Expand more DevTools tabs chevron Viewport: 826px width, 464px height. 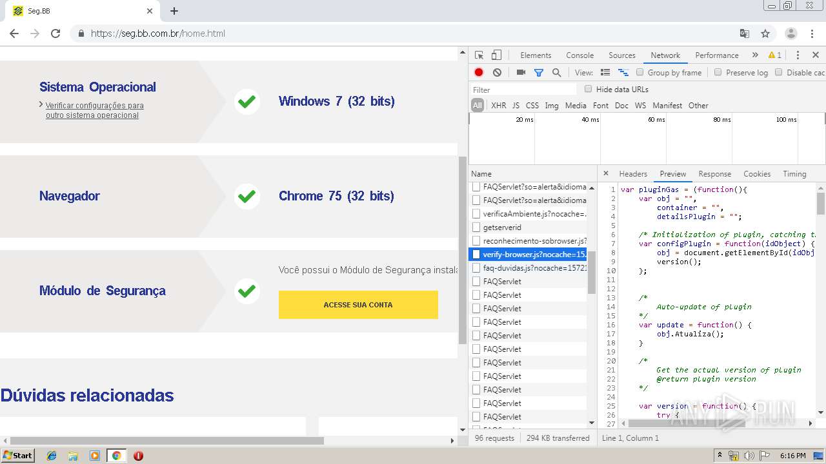pyautogui.click(x=755, y=55)
